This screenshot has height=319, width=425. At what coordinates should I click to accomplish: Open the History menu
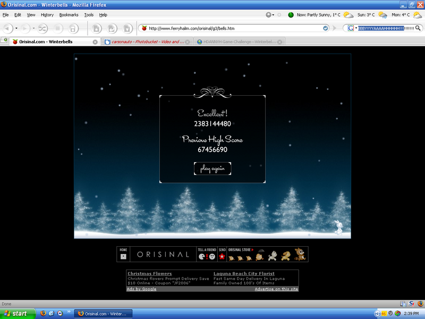click(x=47, y=15)
